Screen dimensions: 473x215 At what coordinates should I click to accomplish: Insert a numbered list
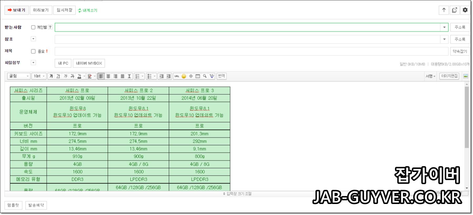click(137, 76)
